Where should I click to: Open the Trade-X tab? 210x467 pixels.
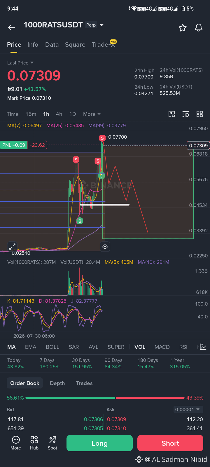click(x=104, y=45)
